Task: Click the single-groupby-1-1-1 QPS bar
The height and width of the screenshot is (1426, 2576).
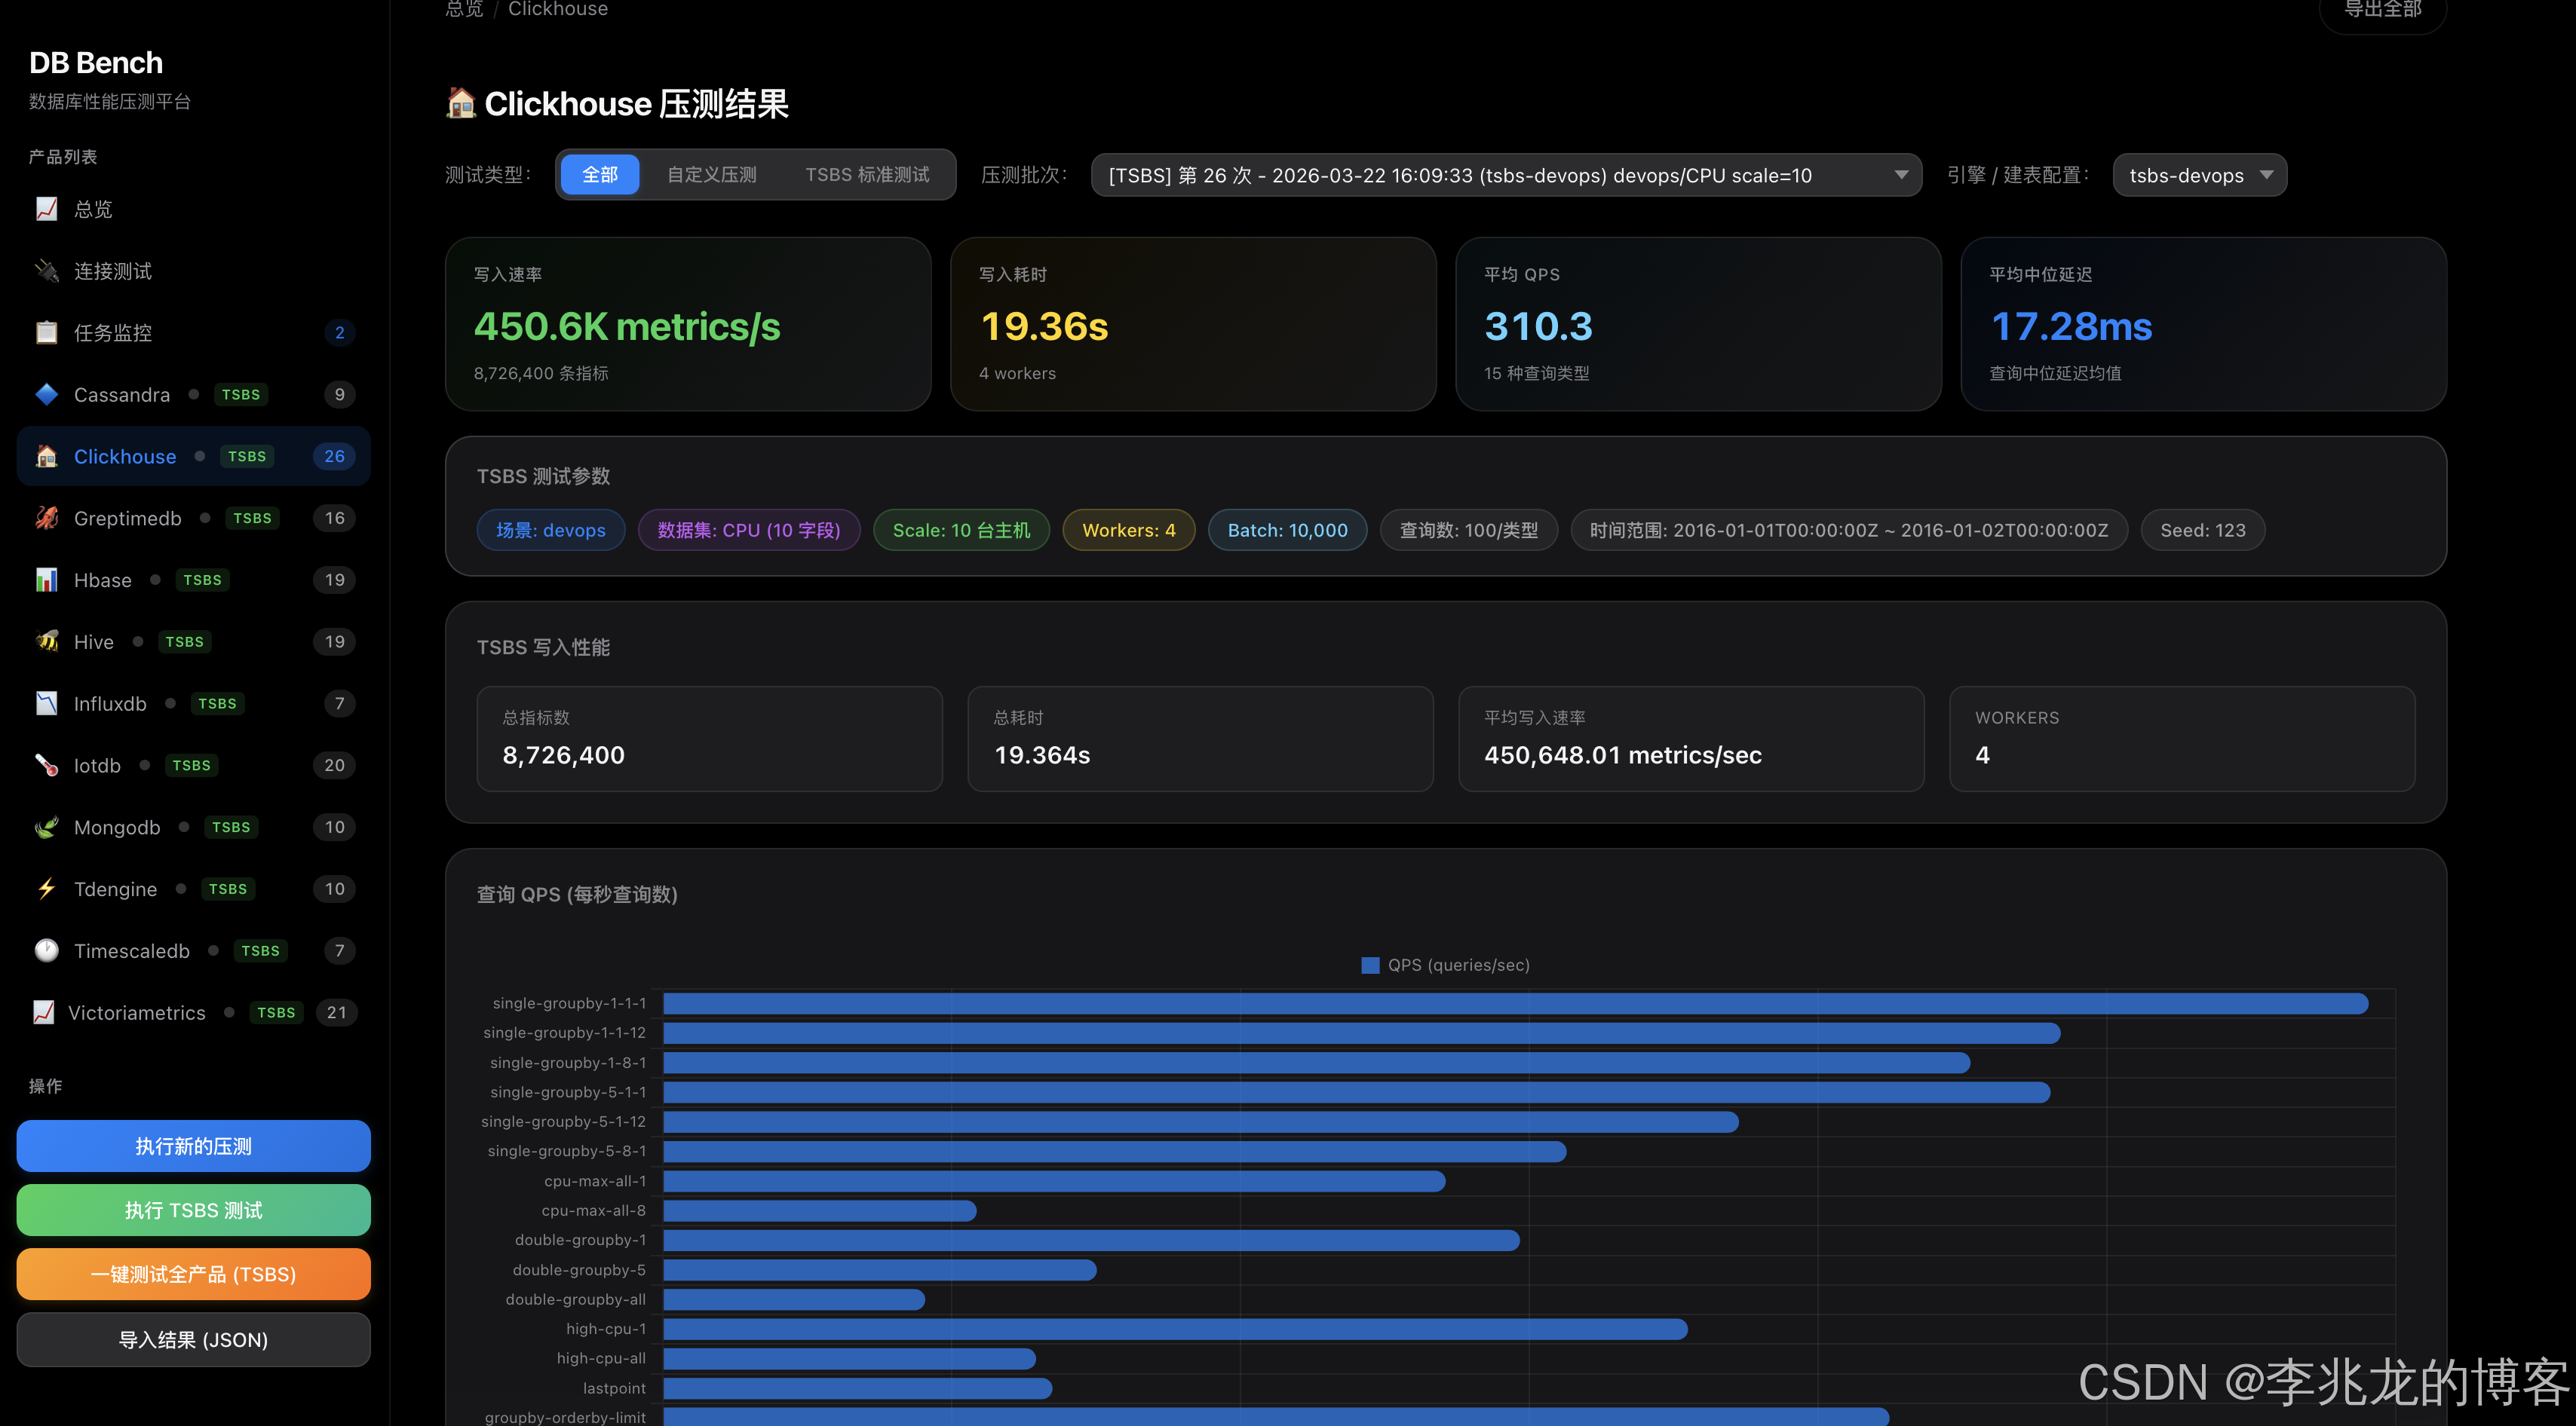Action: point(1514,1003)
